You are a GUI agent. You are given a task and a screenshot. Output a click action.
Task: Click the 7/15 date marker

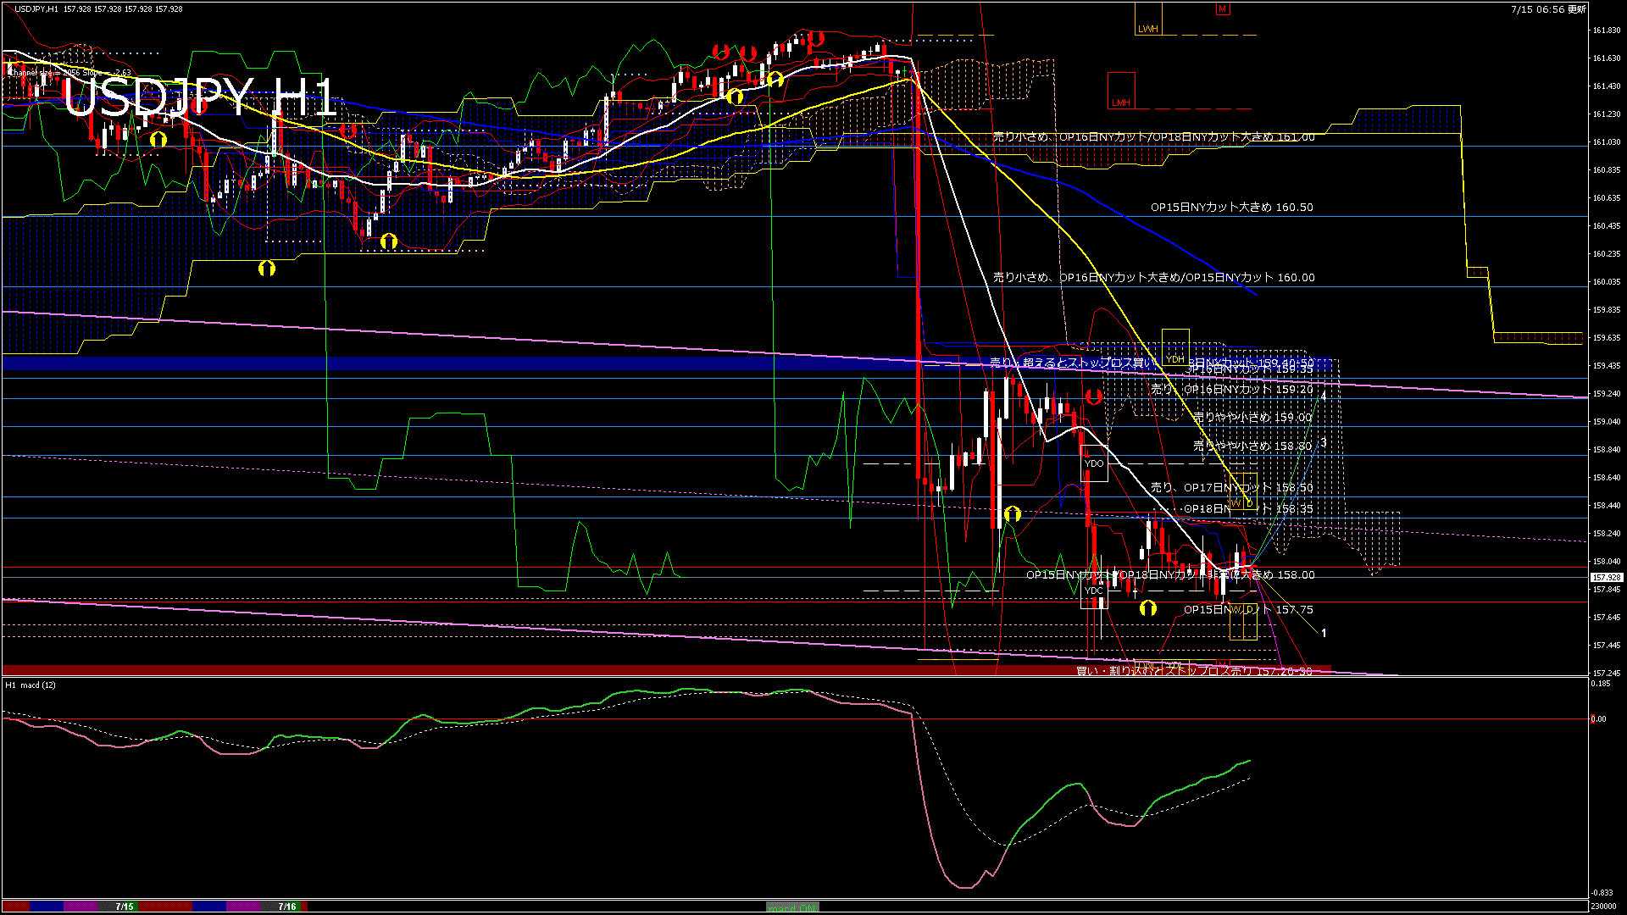tap(125, 907)
